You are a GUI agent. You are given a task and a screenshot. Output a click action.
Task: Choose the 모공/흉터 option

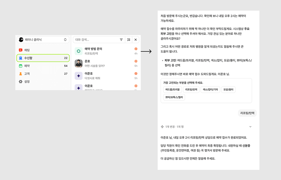228,89
